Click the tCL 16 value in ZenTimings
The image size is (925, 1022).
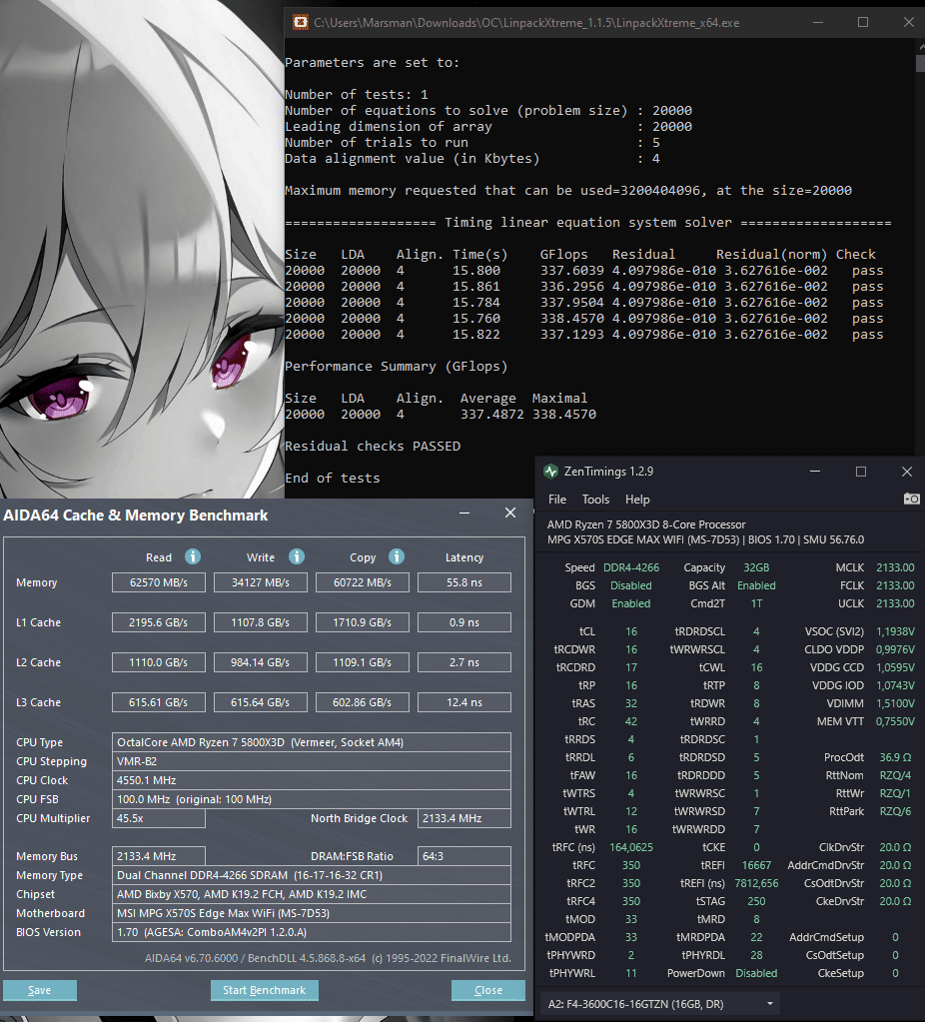pos(631,631)
